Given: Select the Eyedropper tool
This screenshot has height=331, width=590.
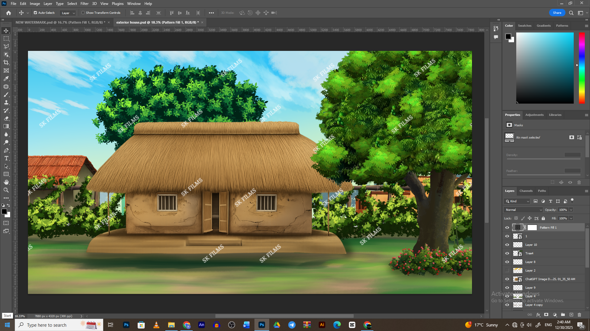Looking at the screenshot, I should point(6,78).
